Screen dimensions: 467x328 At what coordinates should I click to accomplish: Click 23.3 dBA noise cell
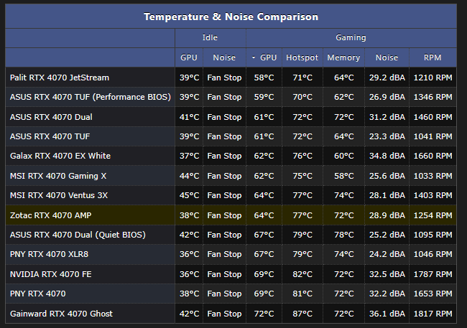click(387, 136)
